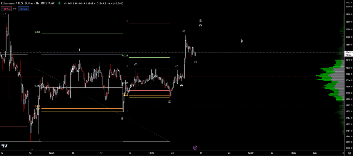Click the 22 date label on time axis

[x=172, y=153]
